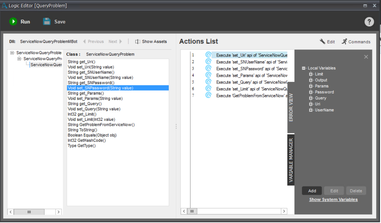This screenshot has width=381, height=223.
Task: Click the green Run play icon
Action: pyautogui.click(x=13, y=21)
